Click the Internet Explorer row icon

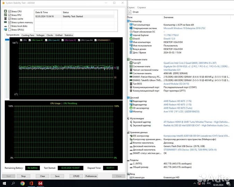(131, 35)
